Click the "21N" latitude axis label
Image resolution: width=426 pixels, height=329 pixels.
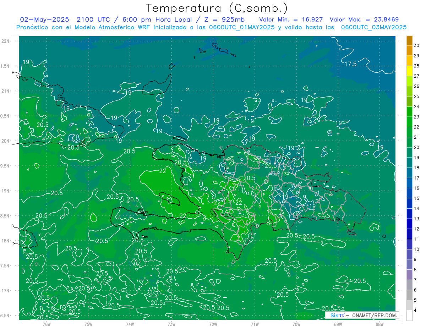click(5, 91)
